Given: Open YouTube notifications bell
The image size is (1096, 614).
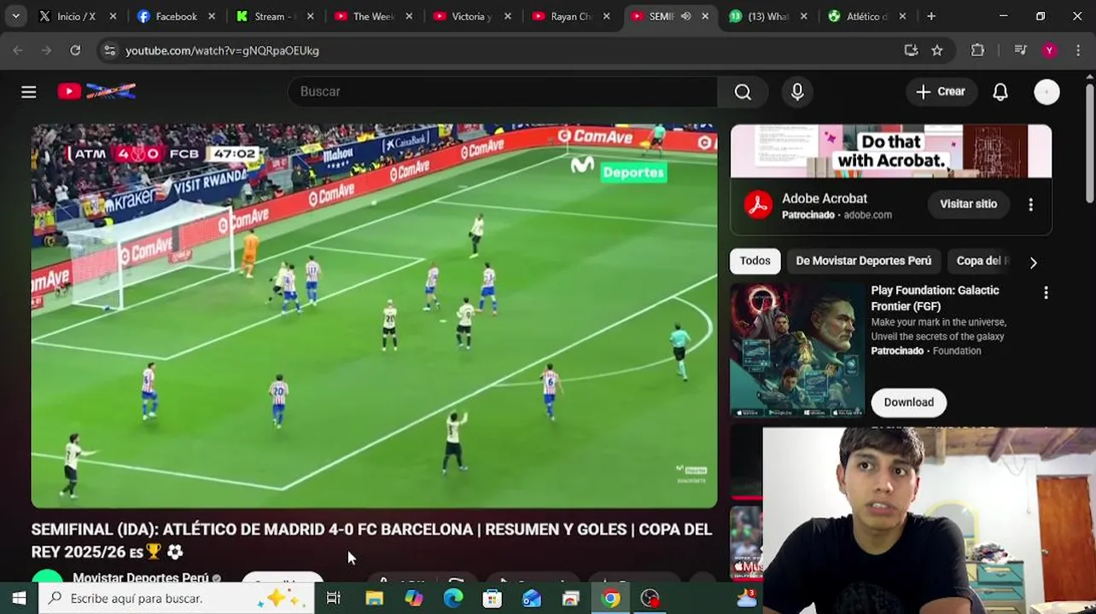Looking at the screenshot, I should (x=1000, y=91).
